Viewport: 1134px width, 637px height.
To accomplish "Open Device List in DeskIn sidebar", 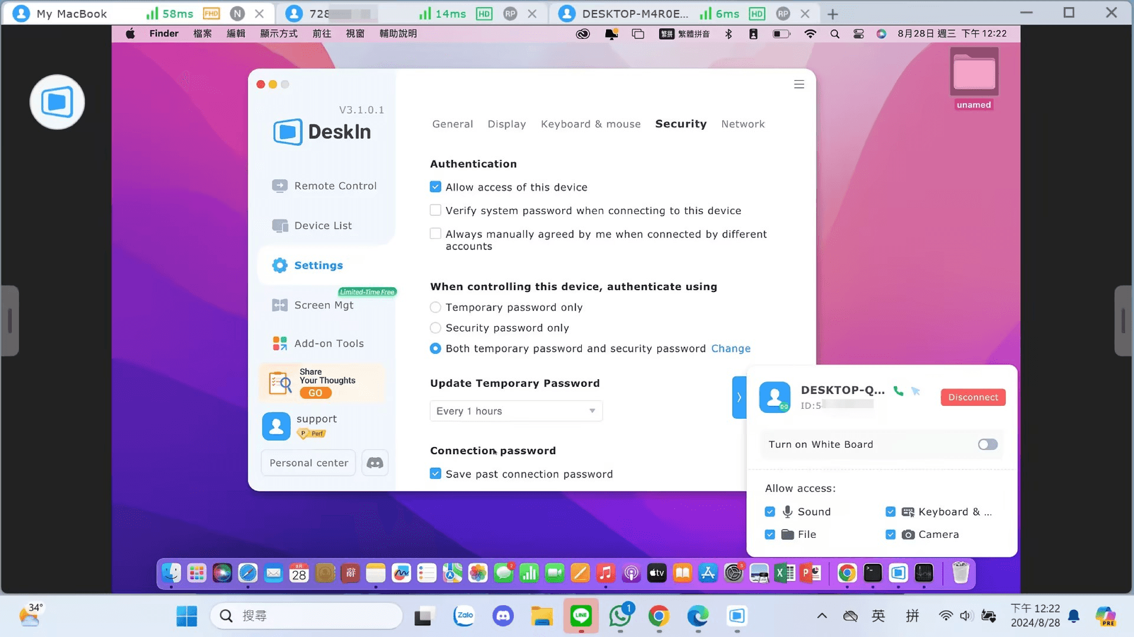I will pos(312,225).
